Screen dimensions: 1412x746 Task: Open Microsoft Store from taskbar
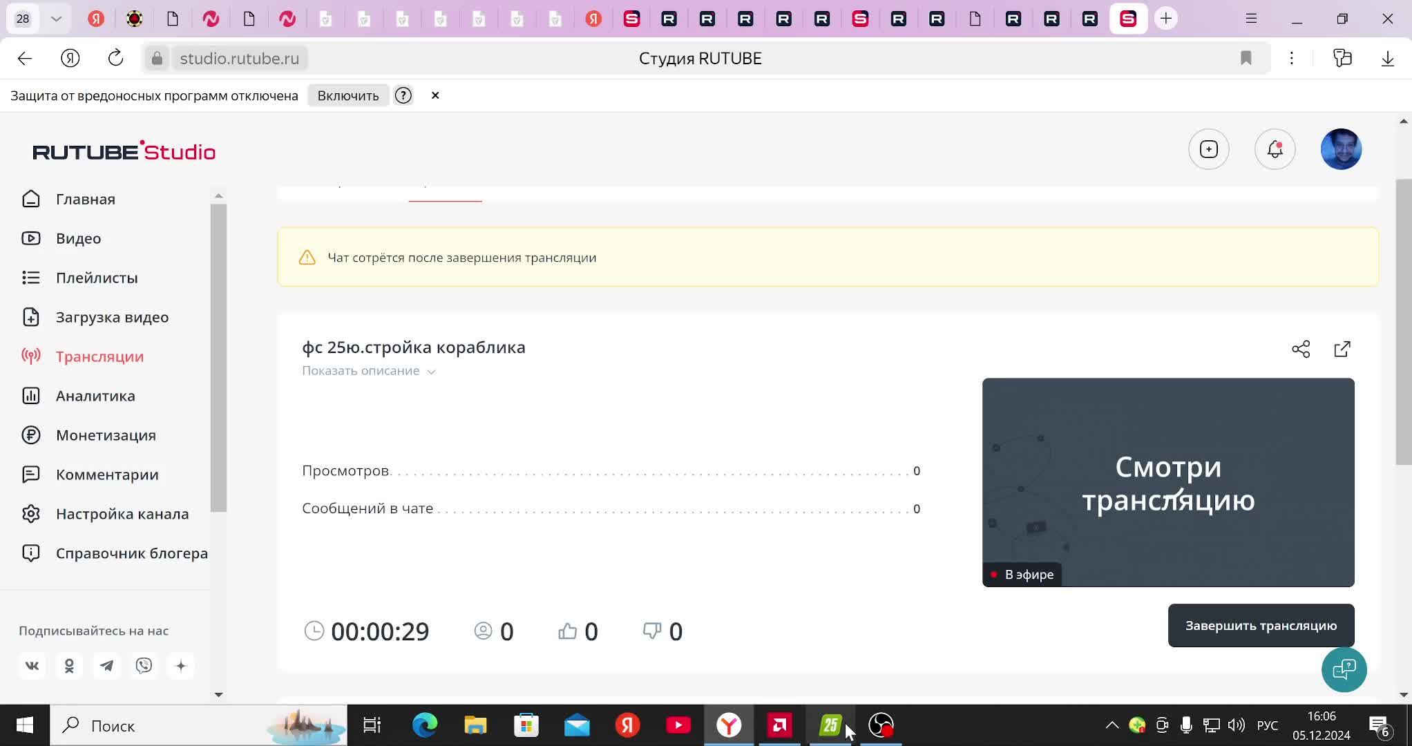pyautogui.click(x=526, y=725)
